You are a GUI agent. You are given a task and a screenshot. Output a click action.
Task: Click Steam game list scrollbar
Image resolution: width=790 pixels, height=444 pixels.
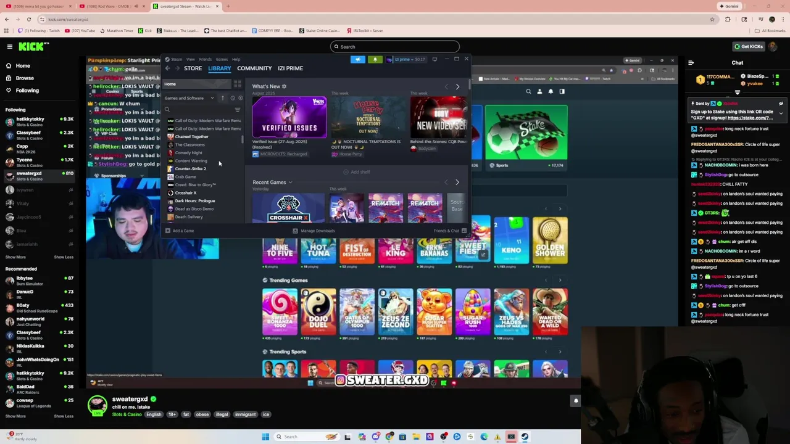243,140
